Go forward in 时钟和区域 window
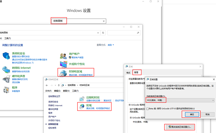 pos(52,85)
